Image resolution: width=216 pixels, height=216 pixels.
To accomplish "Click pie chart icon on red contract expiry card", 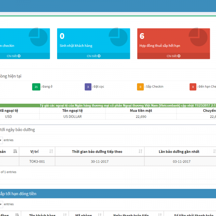I will [198, 37].
